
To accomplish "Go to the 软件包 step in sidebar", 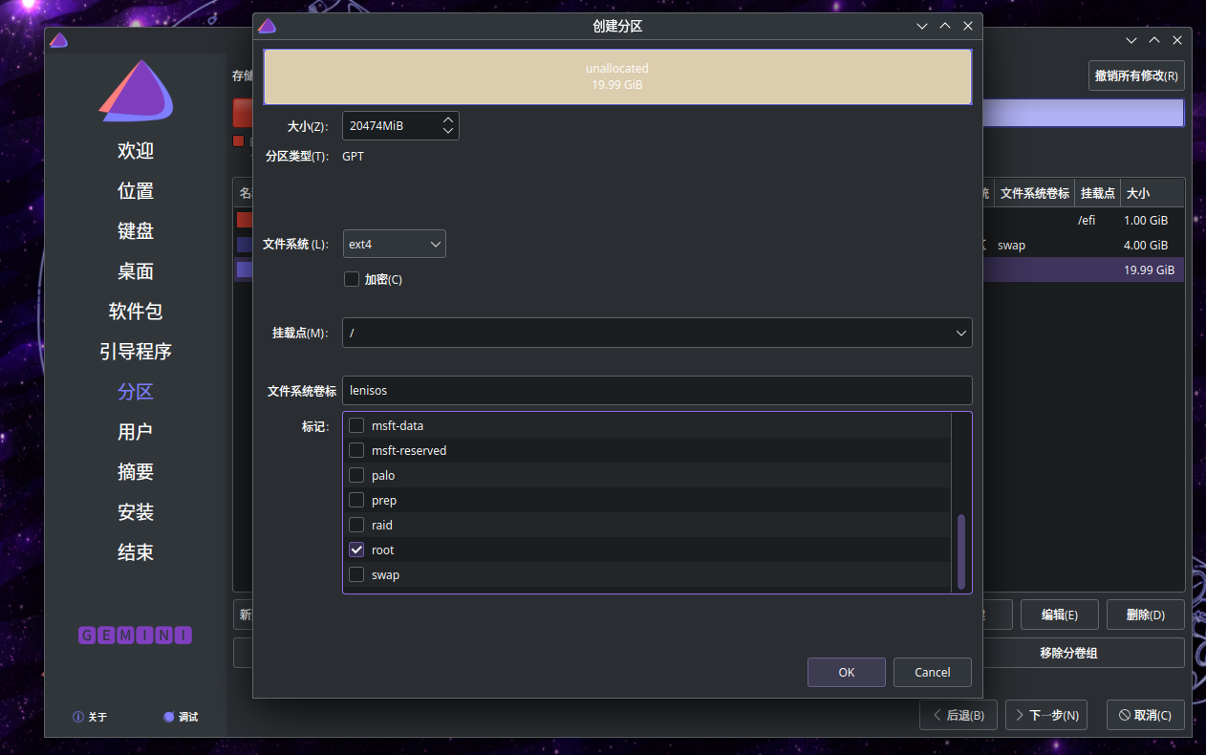I will 136,312.
